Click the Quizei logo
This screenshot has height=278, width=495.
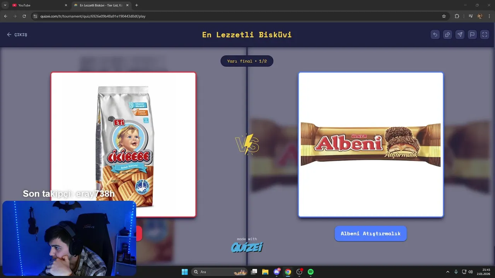click(247, 247)
